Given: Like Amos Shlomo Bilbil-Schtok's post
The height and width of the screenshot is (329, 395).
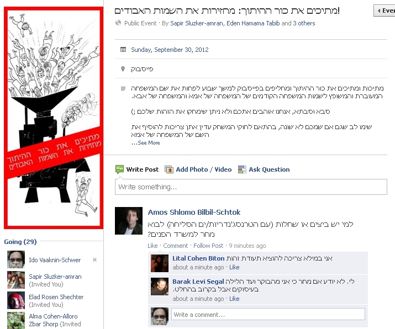Looking at the screenshot, I should point(152,246).
